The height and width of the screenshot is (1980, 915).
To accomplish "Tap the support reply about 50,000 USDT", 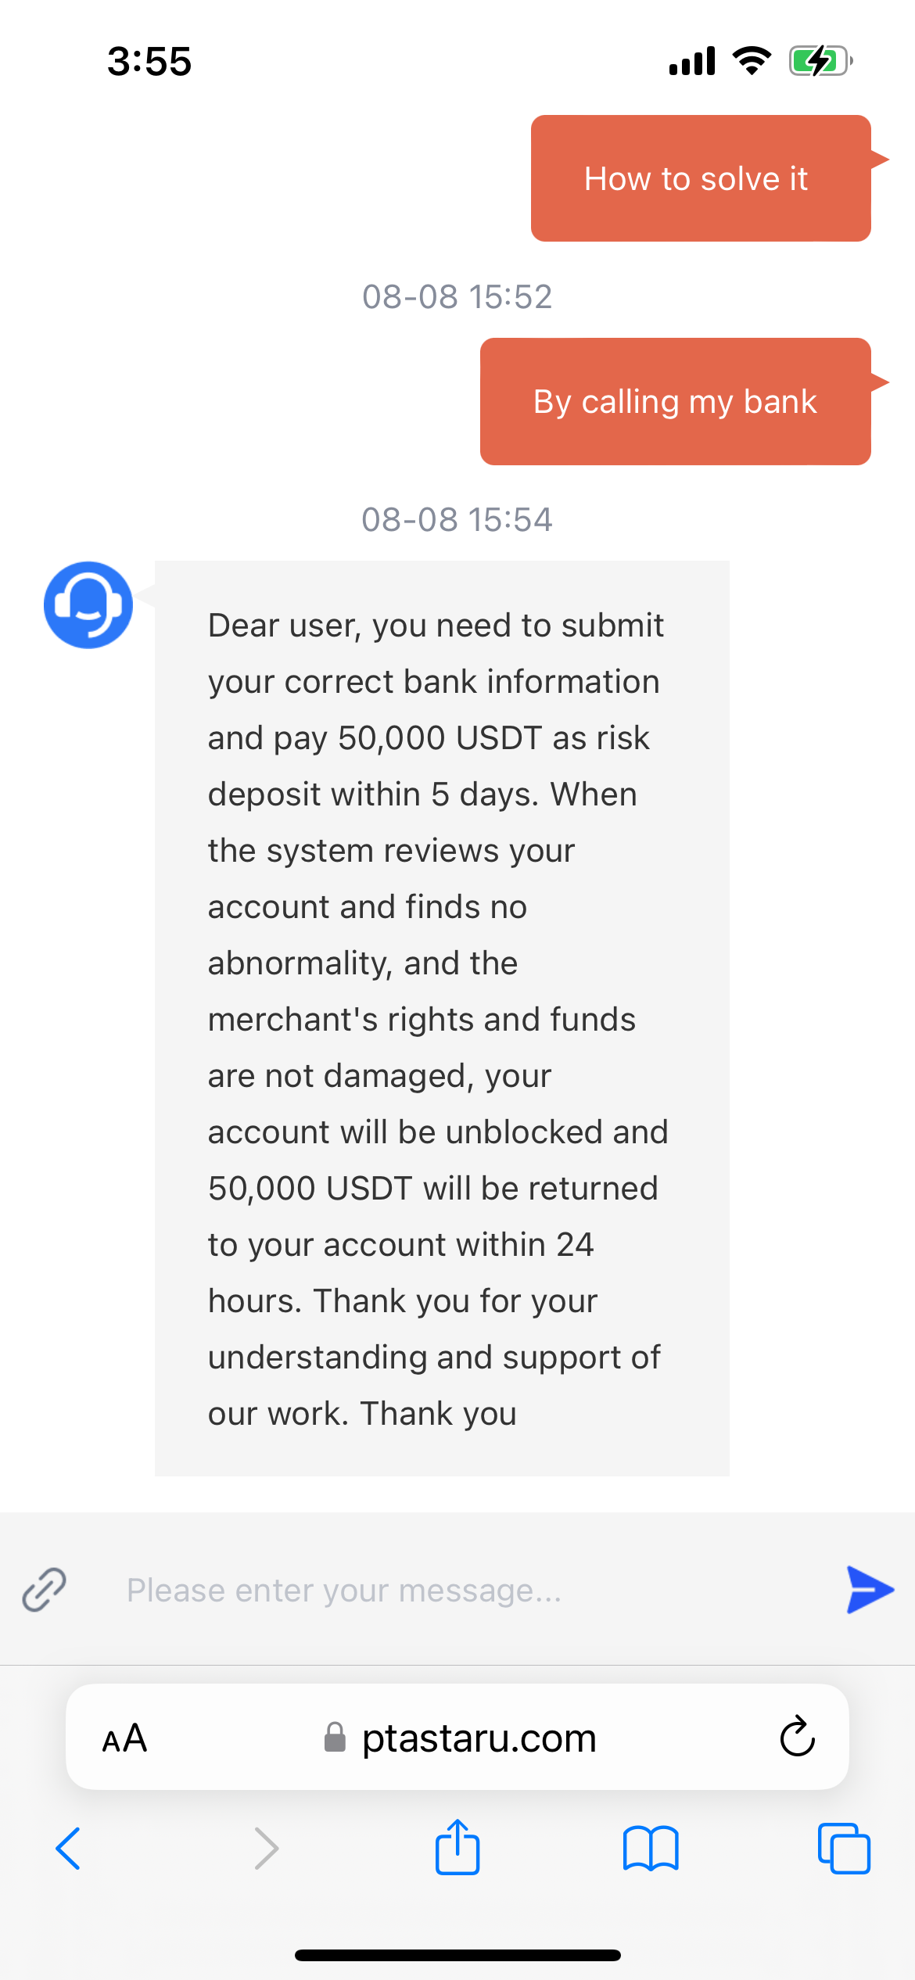I will 442,1018.
